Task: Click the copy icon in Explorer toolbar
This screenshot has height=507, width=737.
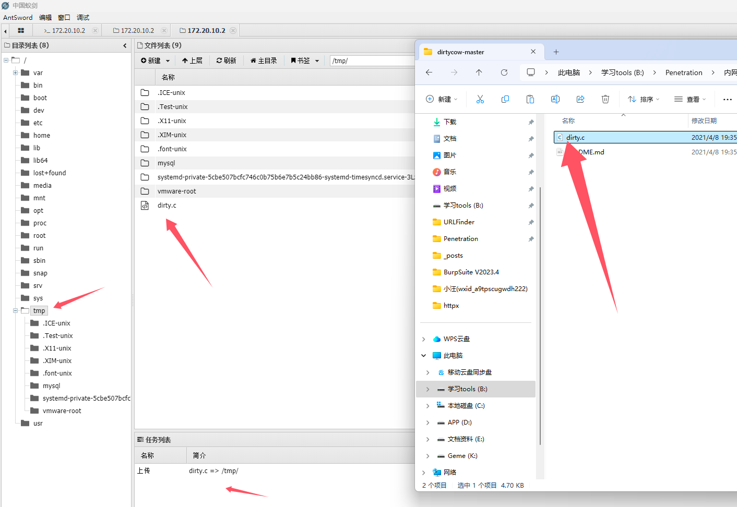Action: tap(505, 99)
